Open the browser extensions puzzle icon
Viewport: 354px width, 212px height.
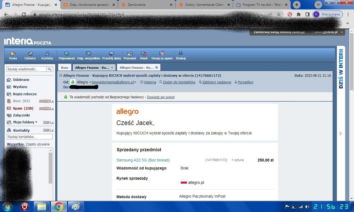coord(298,15)
